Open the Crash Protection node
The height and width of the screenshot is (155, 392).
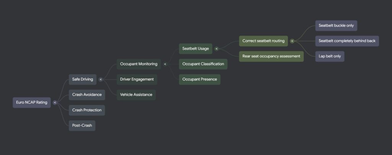coord(87,110)
